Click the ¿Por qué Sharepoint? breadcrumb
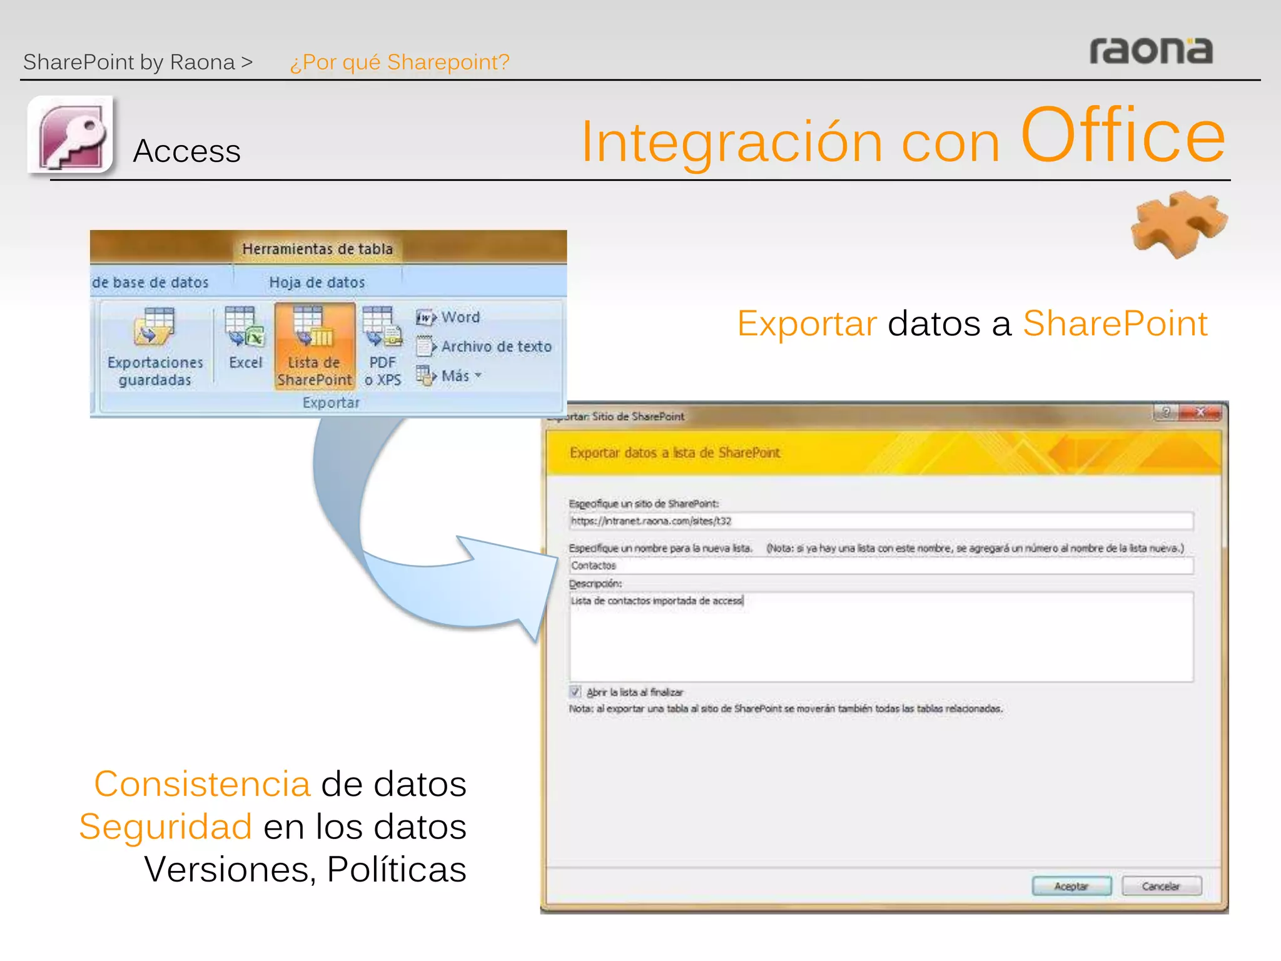The height and width of the screenshot is (961, 1281). pyautogui.click(x=400, y=62)
